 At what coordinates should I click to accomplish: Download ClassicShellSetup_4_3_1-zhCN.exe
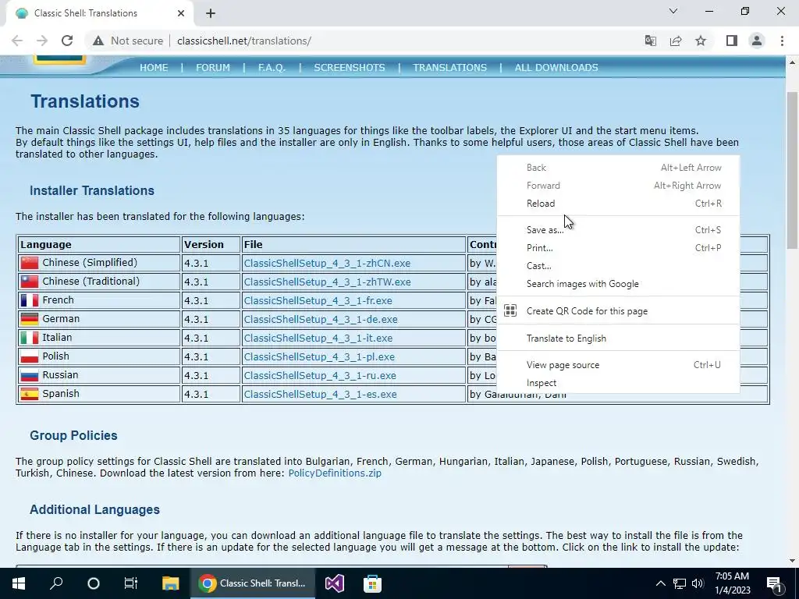click(x=327, y=264)
